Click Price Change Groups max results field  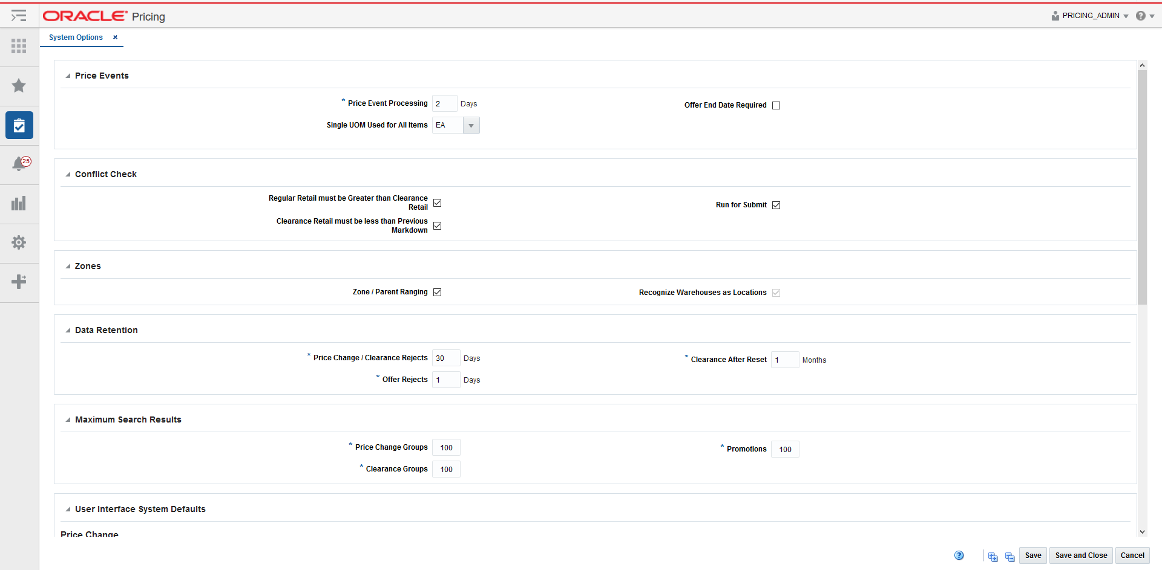(x=446, y=448)
